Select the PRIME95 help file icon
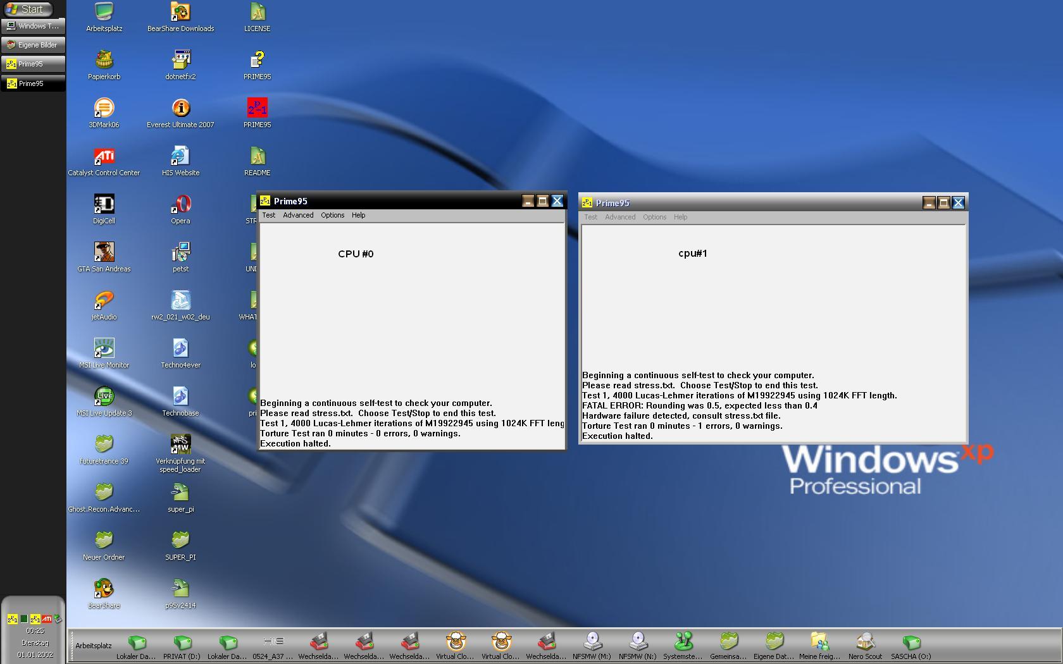This screenshot has width=1063, height=664. [x=257, y=65]
